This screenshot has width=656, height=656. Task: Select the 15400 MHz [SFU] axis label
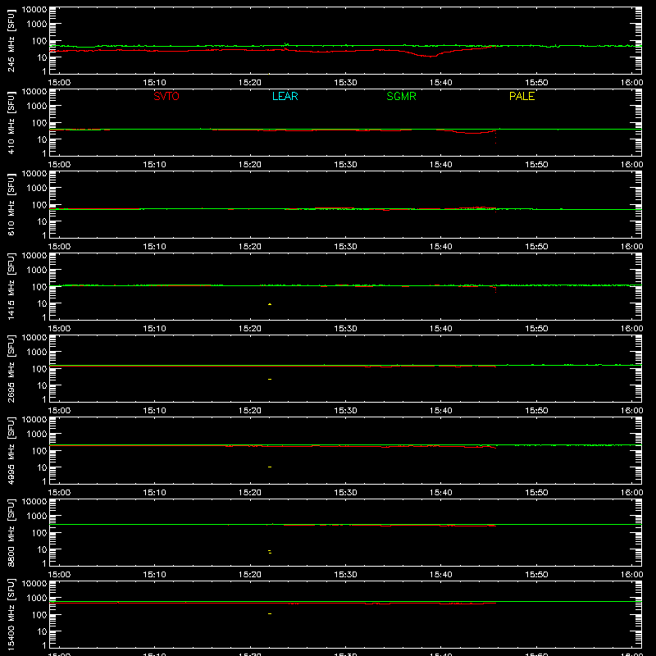pyautogui.click(x=11, y=614)
